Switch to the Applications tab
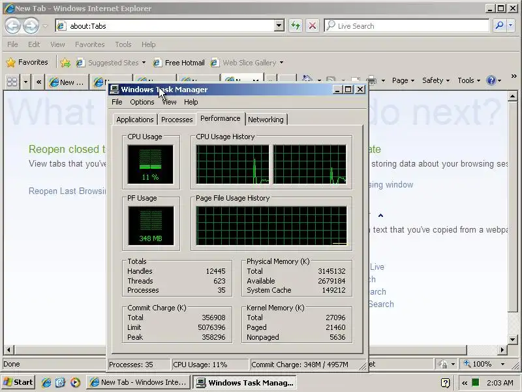 coord(135,120)
